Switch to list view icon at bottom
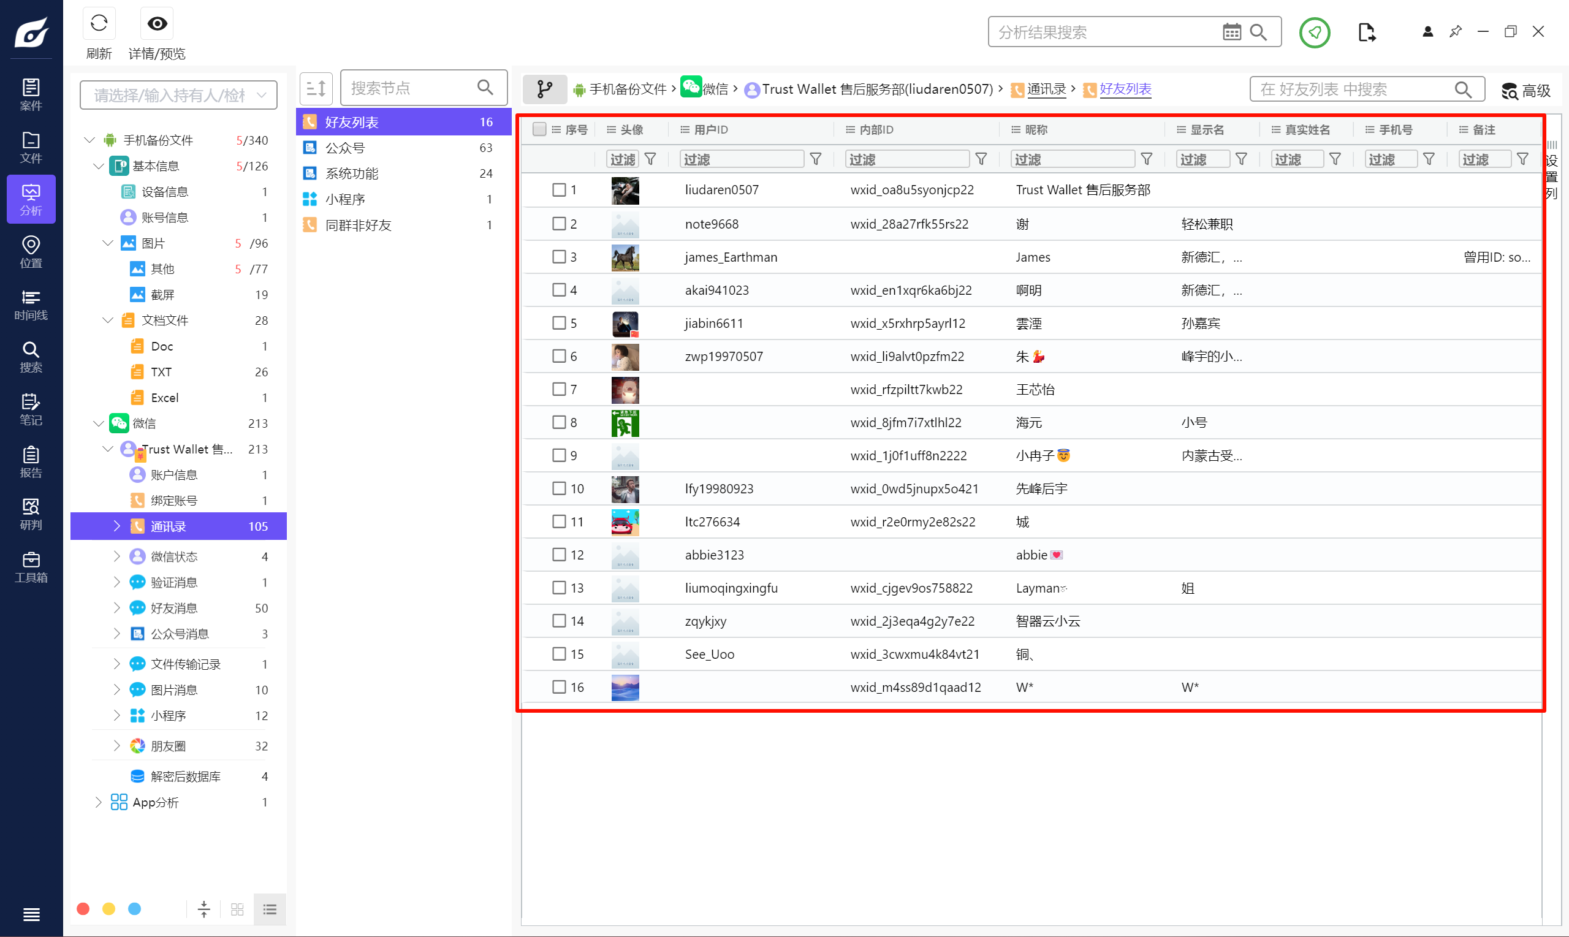Viewport: 1569px width, 937px height. click(x=270, y=909)
